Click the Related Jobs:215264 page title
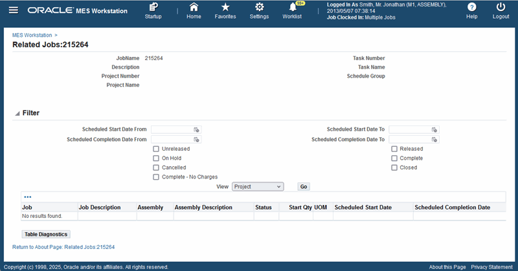 [x=51, y=45]
